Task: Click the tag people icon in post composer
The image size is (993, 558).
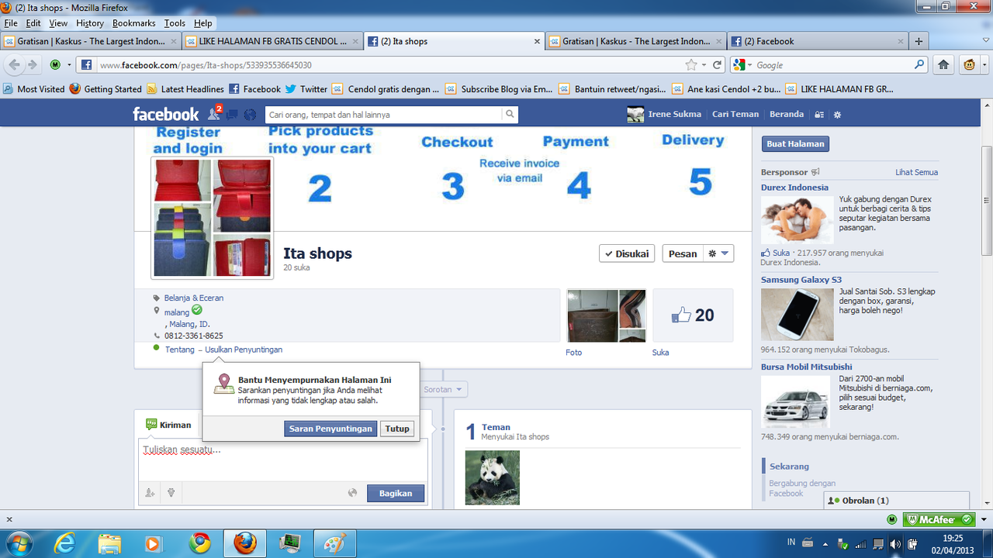Action: click(x=150, y=493)
